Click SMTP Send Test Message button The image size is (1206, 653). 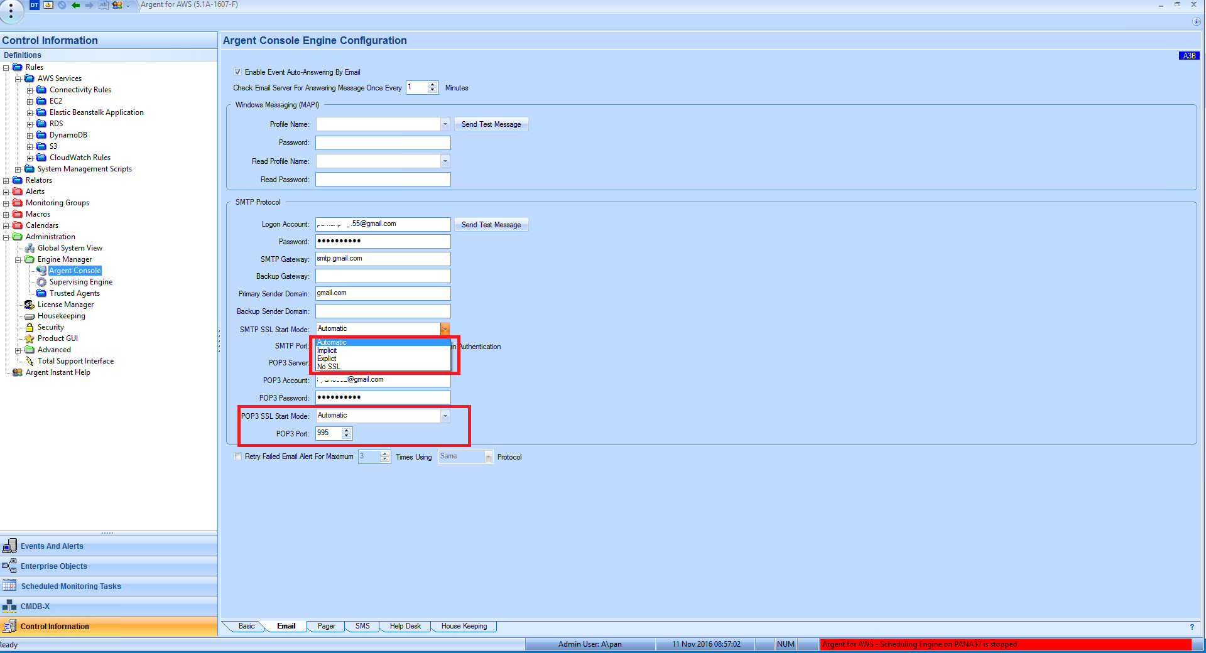pyautogui.click(x=491, y=225)
